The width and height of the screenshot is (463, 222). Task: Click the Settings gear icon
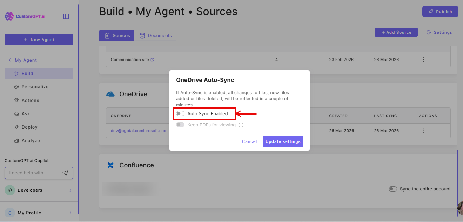(429, 32)
